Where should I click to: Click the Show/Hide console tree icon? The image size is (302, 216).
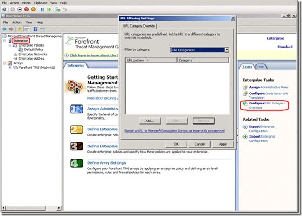tap(27, 29)
